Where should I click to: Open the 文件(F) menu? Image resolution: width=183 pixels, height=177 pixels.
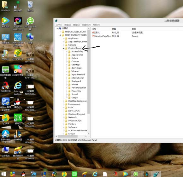59,25
